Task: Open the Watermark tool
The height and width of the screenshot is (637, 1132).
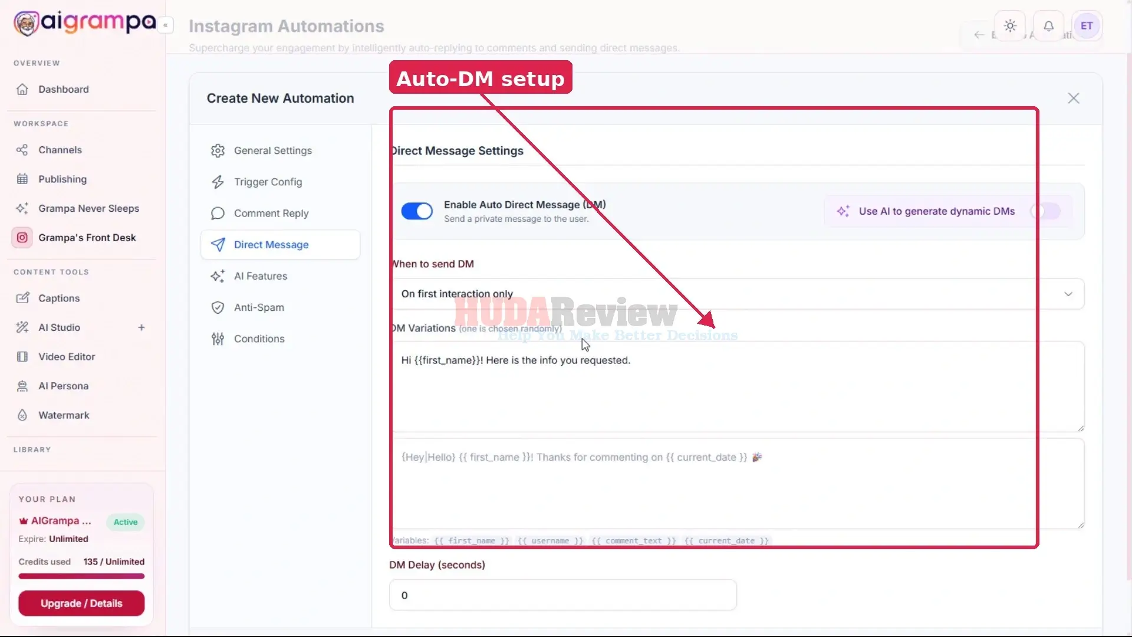Action: [64, 415]
